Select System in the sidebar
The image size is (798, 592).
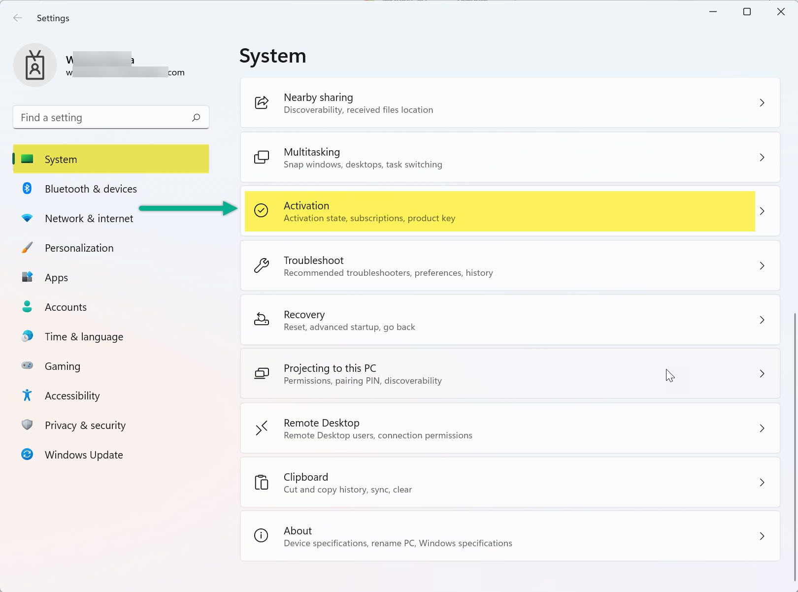[x=111, y=159]
